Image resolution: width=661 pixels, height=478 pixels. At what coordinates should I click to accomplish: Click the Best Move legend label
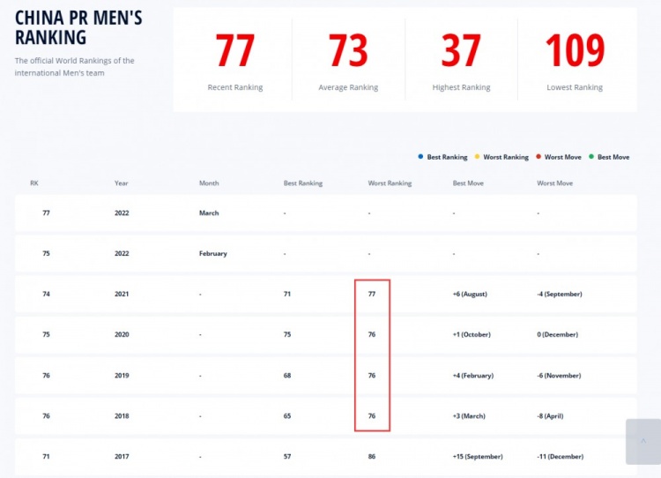tap(613, 157)
